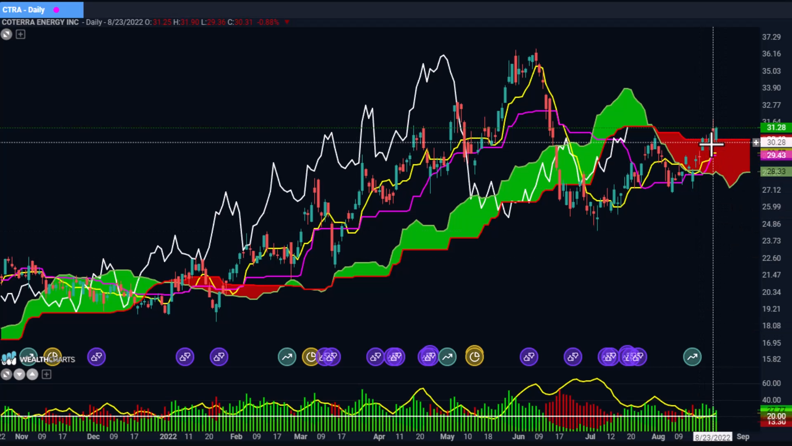Click the Sep label on the date axis
This screenshot has width=792, height=446.
coord(743,437)
